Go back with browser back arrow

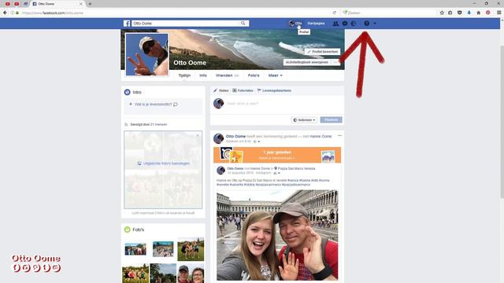tap(5, 13)
